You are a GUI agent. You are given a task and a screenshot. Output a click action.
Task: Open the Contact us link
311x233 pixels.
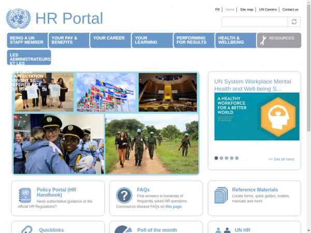coord(290,9)
